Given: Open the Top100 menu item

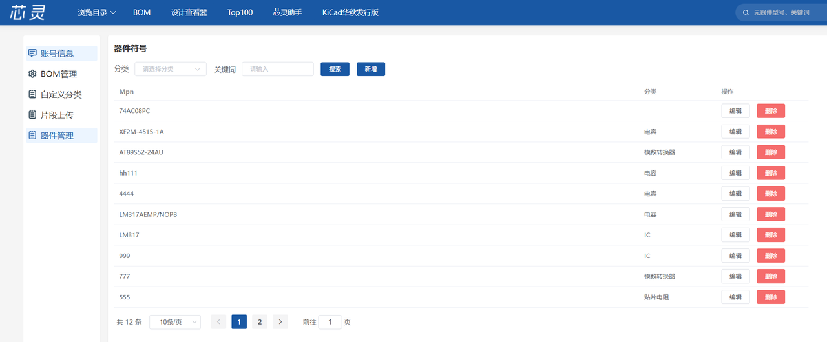Looking at the screenshot, I should pyautogui.click(x=240, y=12).
